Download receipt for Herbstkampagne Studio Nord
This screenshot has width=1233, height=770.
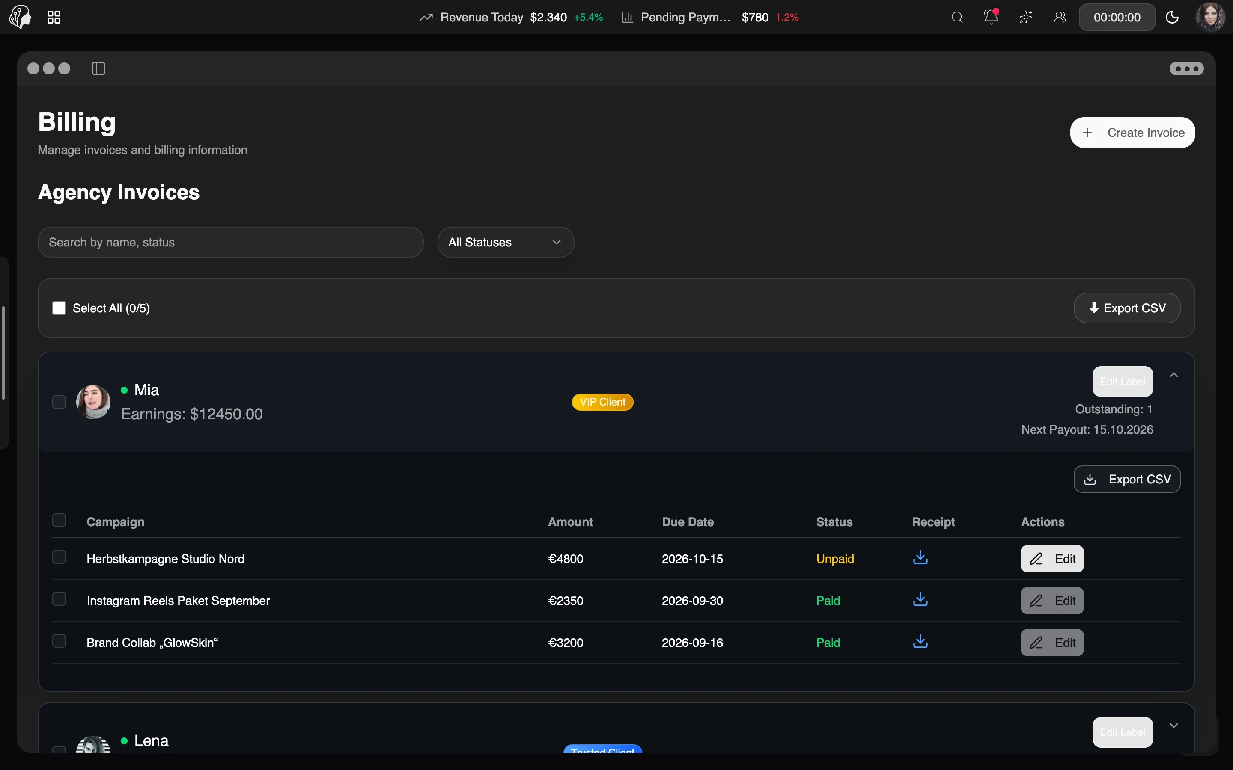point(920,558)
